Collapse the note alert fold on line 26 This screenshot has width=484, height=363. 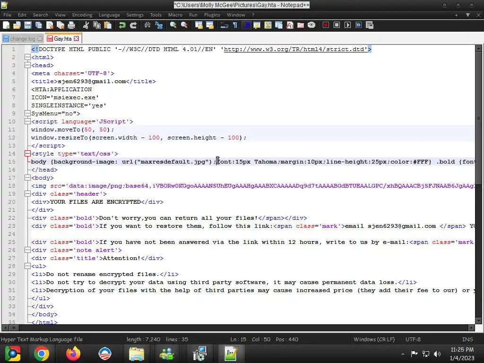coord(27,250)
